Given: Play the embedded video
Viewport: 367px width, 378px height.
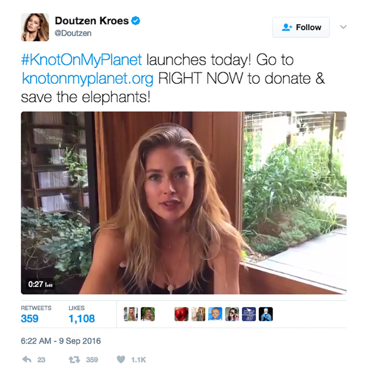Looking at the screenshot, I should [184, 203].
